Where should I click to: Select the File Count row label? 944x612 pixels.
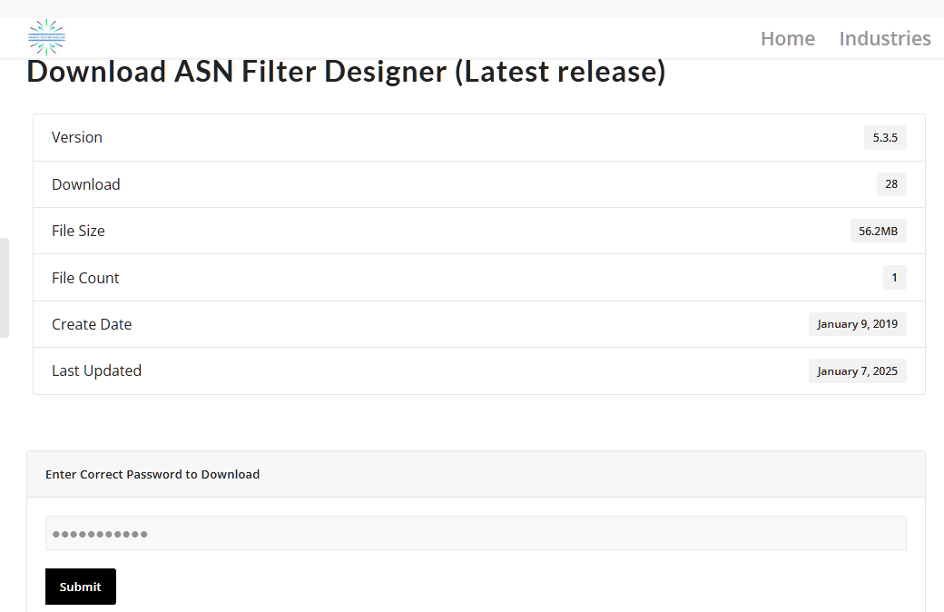click(85, 278)
